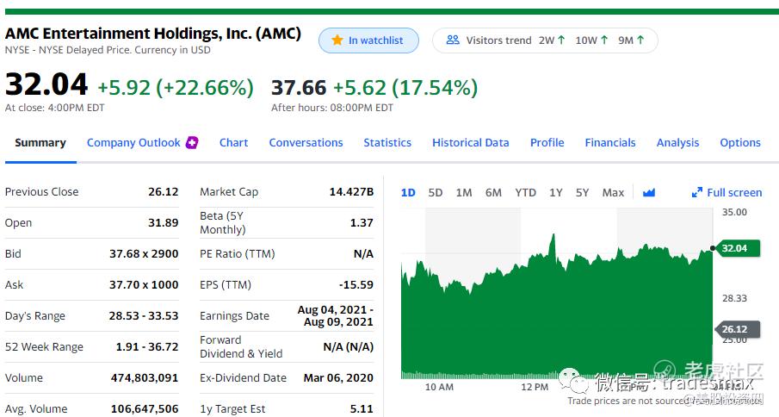Click the 9M up-arrow trend indicator
The width and height of the screenshot is (779, 417).
pos(640,40)
